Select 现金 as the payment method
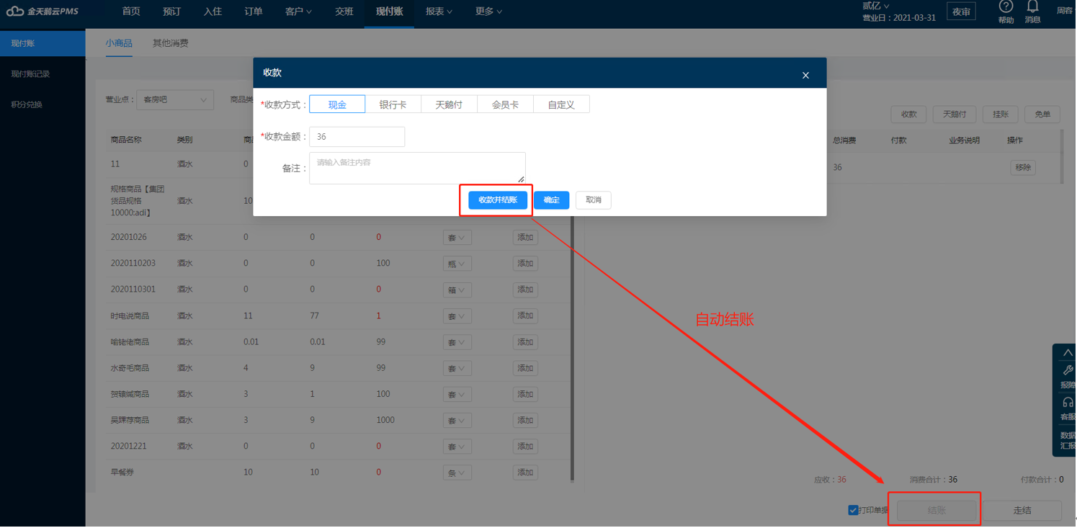The height and width of the screenshot is (528, 1077). 337,104
